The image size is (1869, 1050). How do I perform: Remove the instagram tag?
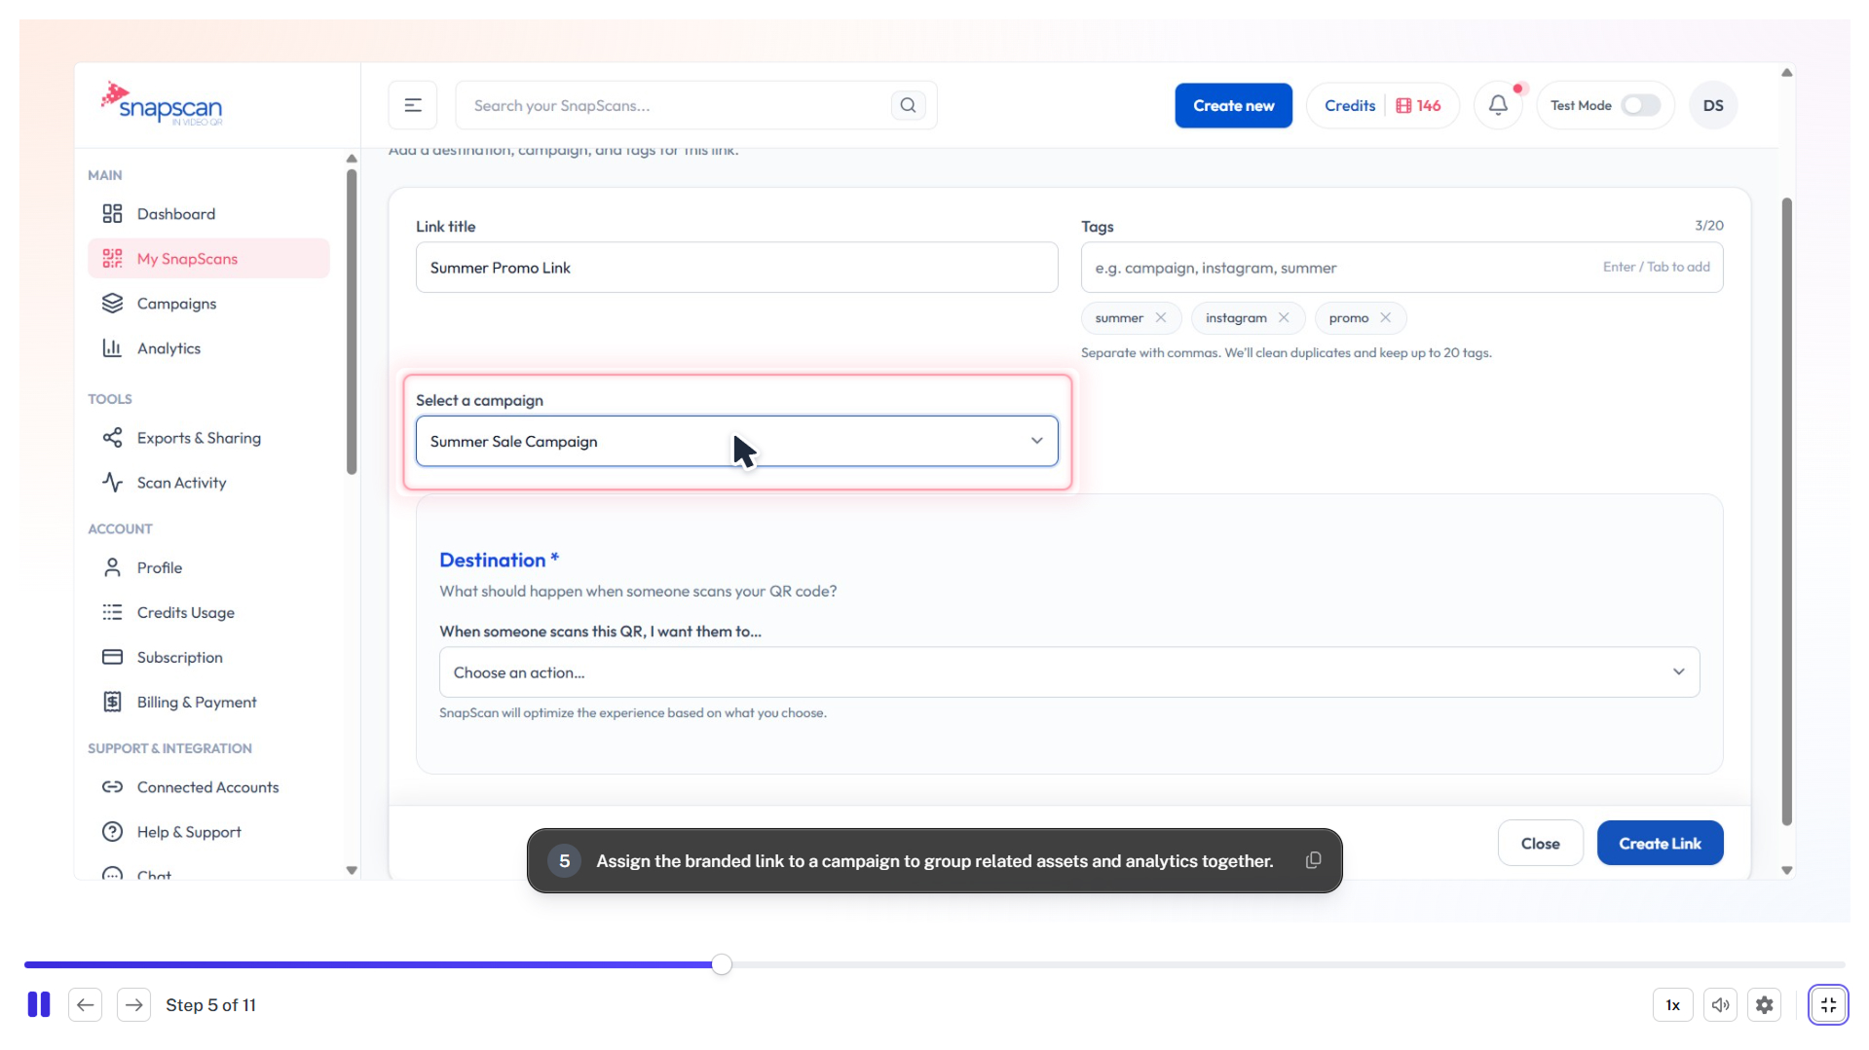[1284, 318]
